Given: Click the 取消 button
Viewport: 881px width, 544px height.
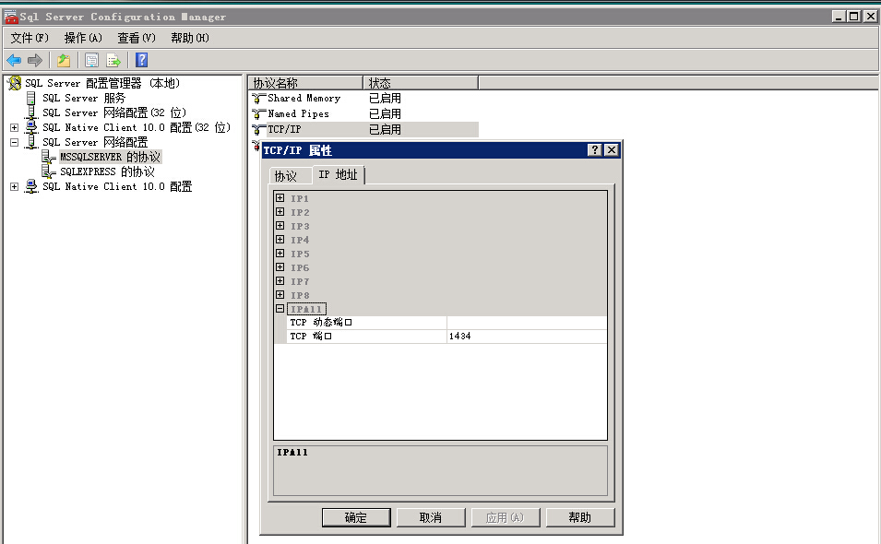Looking at the screenshot, I should 431,517.
